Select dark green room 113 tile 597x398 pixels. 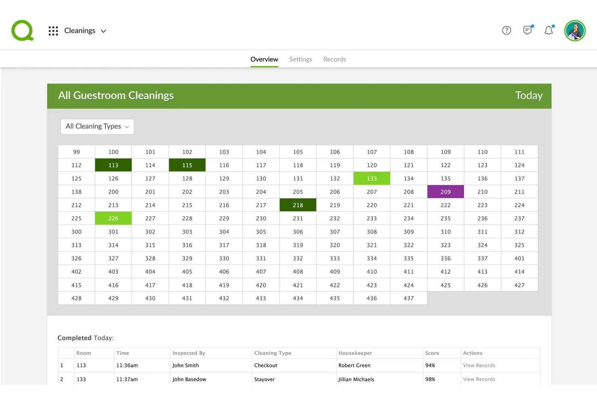tap(113, 165)
